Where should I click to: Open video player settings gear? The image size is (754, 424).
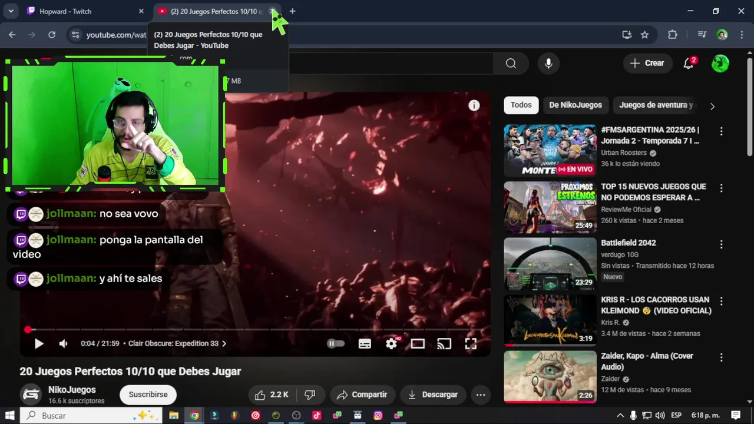(392, 344)
